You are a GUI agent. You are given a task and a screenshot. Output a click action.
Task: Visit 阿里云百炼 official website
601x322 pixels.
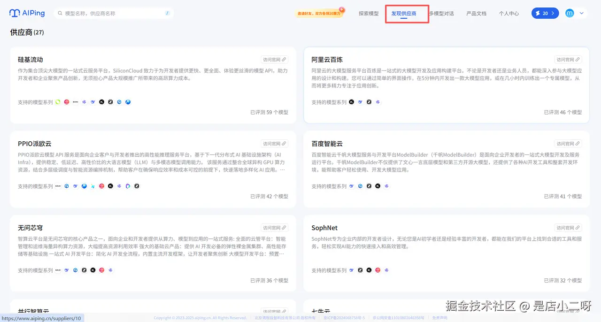tap(568, 60)
